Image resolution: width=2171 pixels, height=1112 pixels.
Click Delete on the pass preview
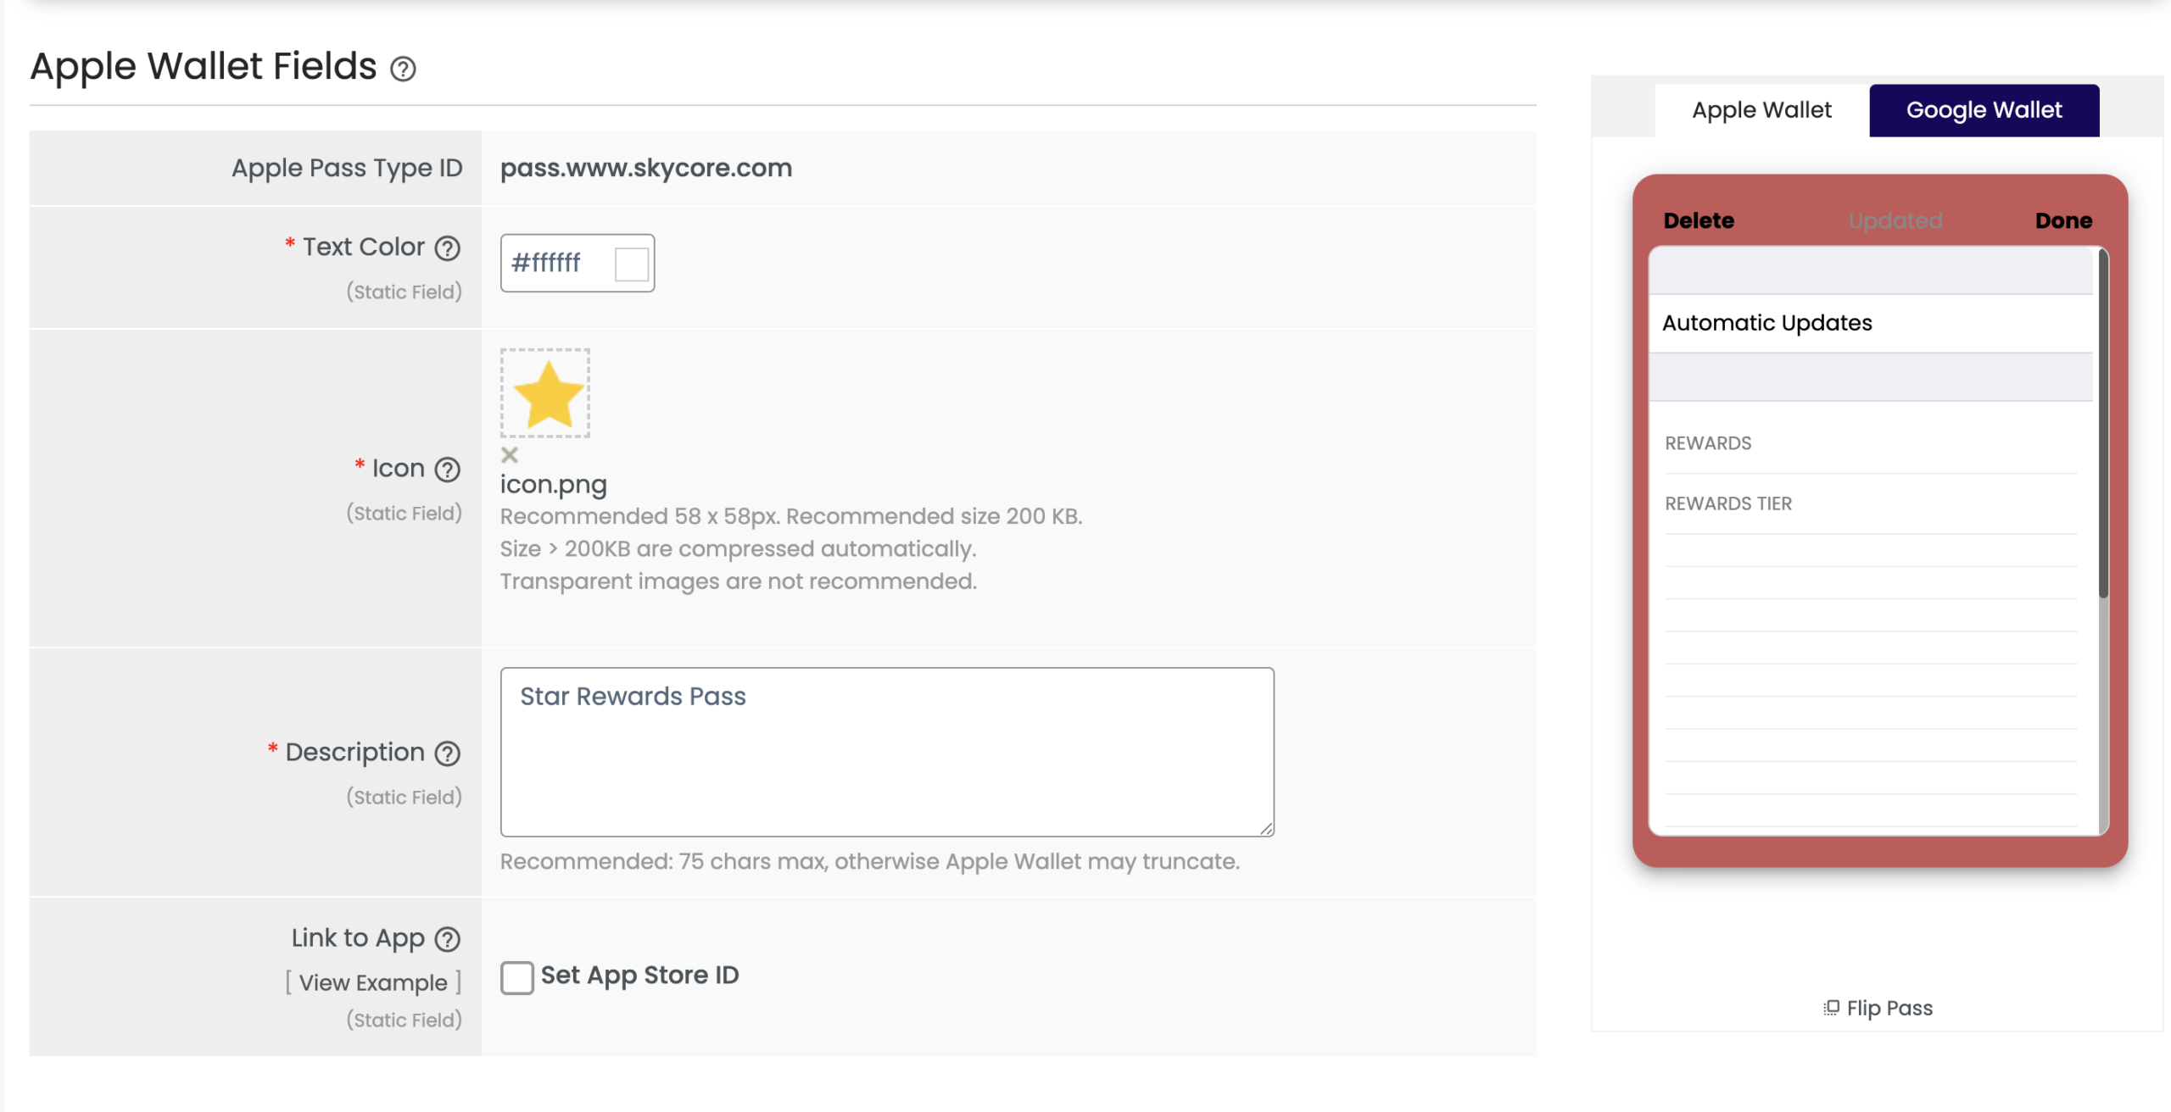point(1699,221)
